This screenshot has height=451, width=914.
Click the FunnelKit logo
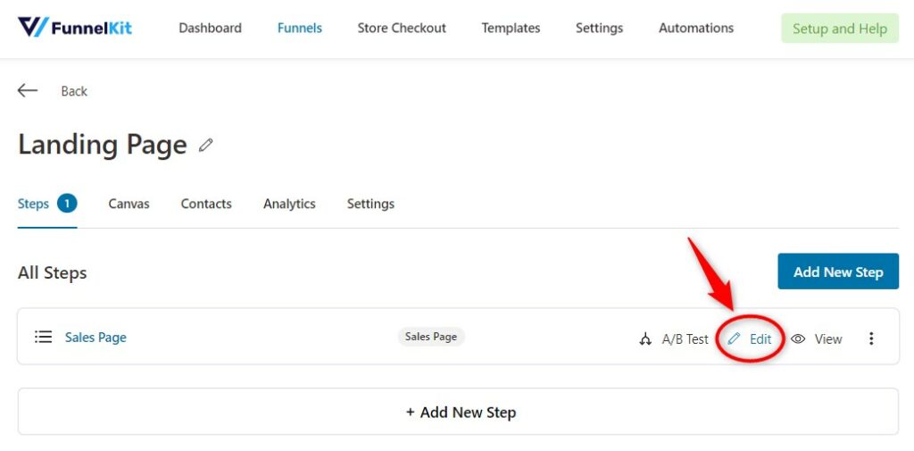click(x=75, y=28)
